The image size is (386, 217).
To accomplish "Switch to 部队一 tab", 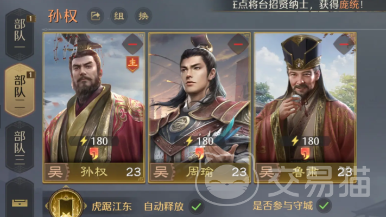I will tap(20, 35).
